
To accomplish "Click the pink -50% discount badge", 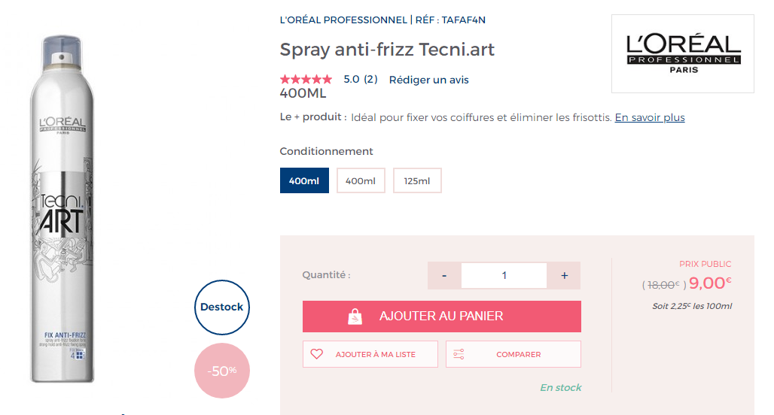I will pos(221,370).
